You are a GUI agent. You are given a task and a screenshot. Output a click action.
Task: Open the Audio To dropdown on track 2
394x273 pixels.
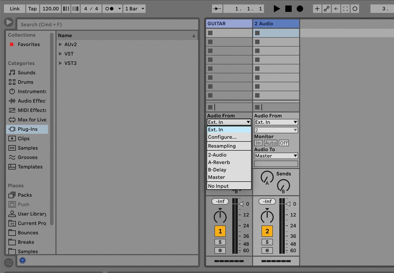[x=275, y=156]
